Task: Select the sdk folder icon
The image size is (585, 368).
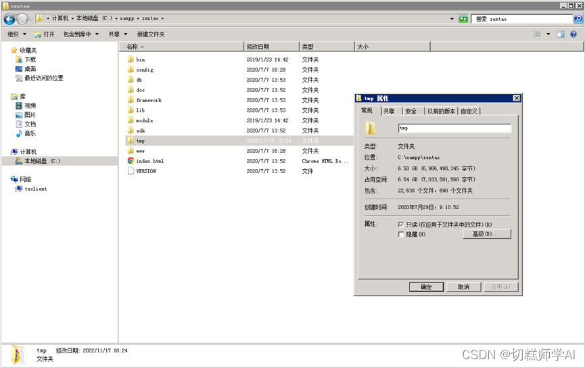Action: [x=131, y=131]
